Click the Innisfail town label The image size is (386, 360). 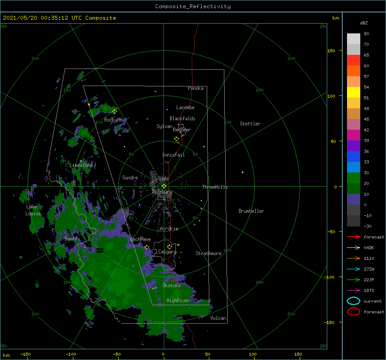point(173,155)
